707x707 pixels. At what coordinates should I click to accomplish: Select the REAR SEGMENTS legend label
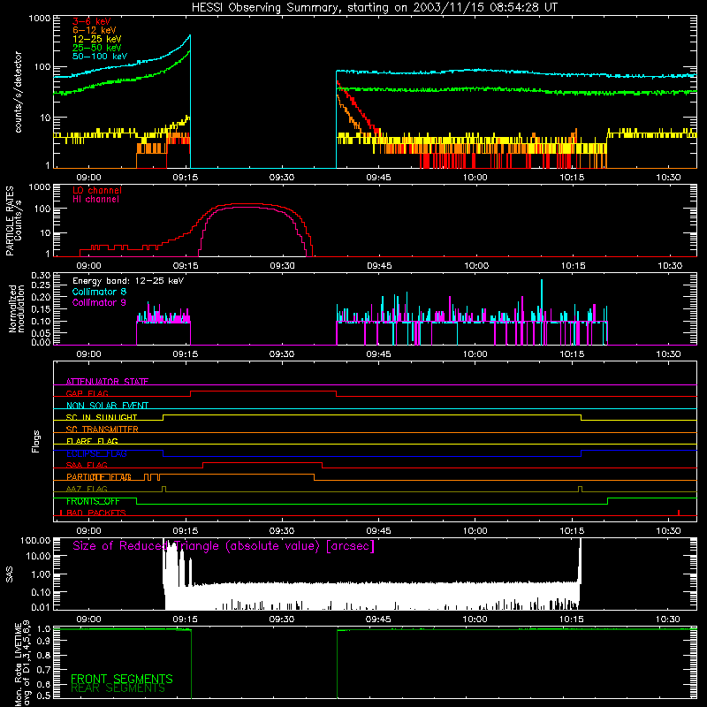[x=118, y=688]
